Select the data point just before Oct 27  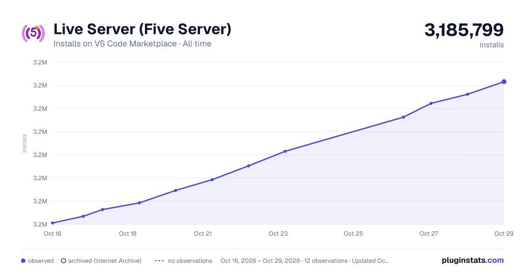403,117
